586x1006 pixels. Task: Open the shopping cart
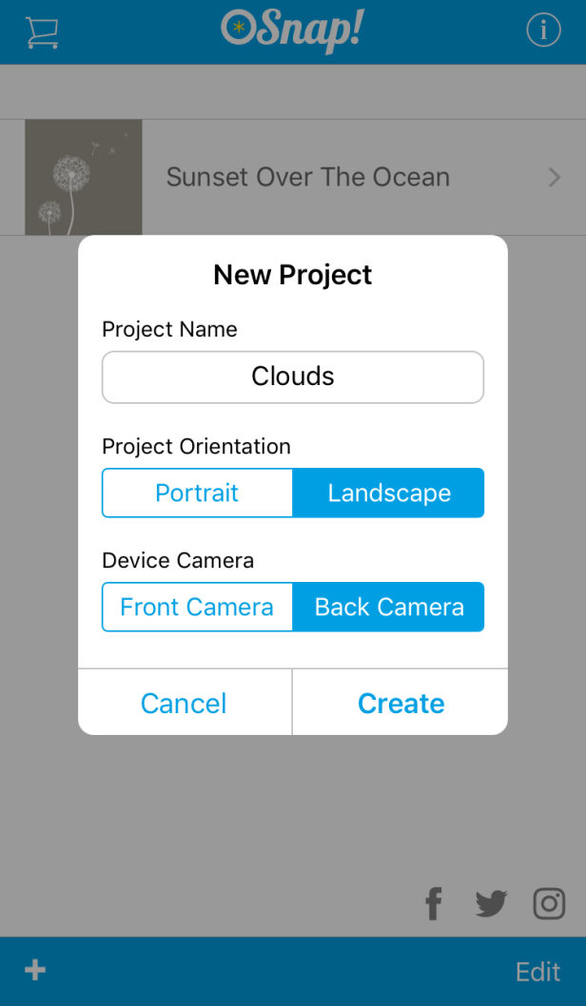pyautogui.click(x=42, y=30)
